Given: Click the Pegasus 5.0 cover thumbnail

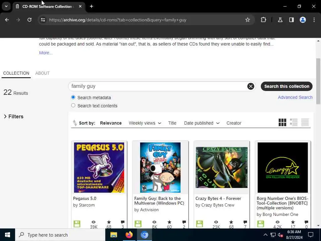Looking at the screenshot, I should 99,168.
